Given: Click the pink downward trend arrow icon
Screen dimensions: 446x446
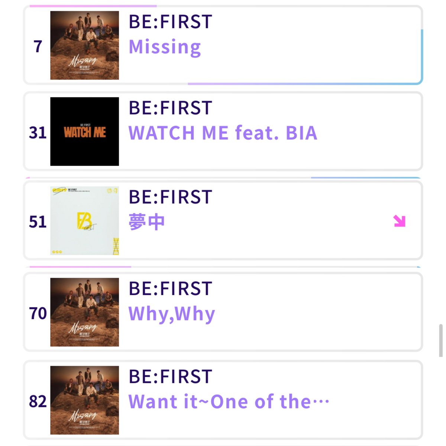Looking at the screenshot, I should [x=400, y=221].
